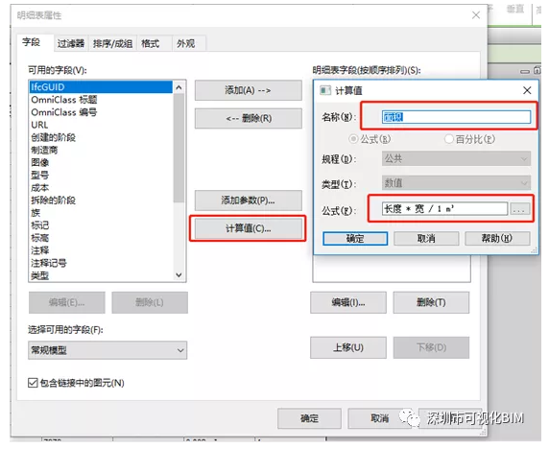The image size is (549, 449).
Task: Click the available fields scrollbar thumb
Action: (179, 148)
